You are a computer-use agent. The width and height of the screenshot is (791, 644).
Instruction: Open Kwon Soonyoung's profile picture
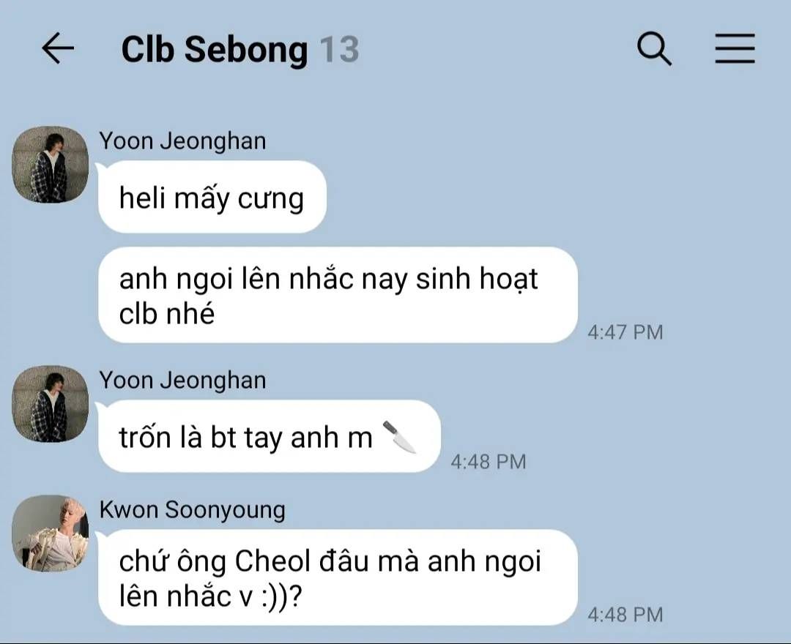(50, 533)
